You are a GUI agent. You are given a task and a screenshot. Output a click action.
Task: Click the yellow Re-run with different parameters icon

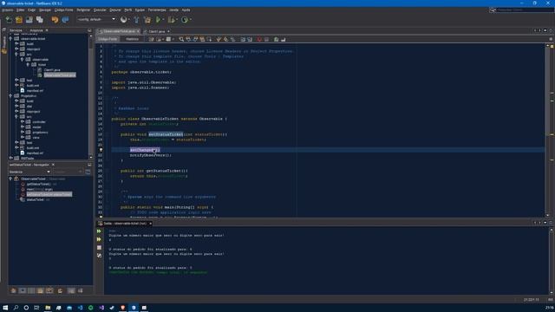99,239
